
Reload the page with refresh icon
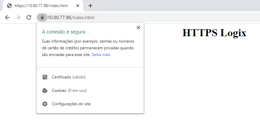point(29,17)
